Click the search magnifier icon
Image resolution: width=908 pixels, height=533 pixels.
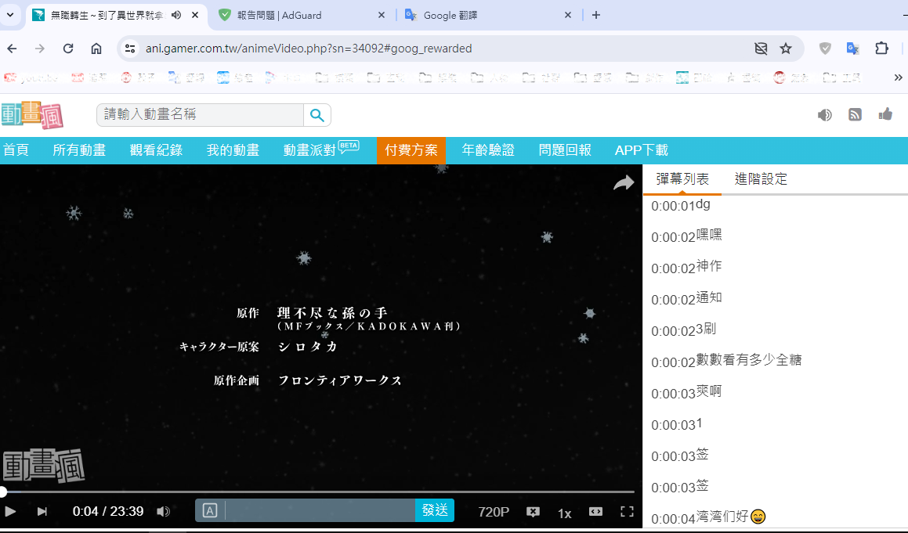[317, 114]
